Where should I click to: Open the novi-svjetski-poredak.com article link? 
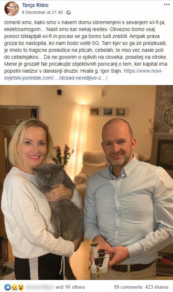click(83, 74)
